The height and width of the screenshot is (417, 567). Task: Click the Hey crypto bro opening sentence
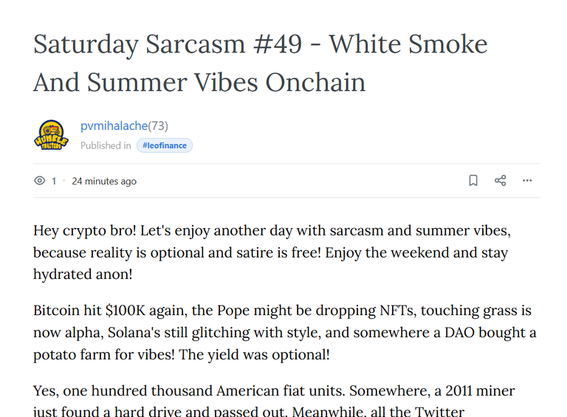click(85, 230)
